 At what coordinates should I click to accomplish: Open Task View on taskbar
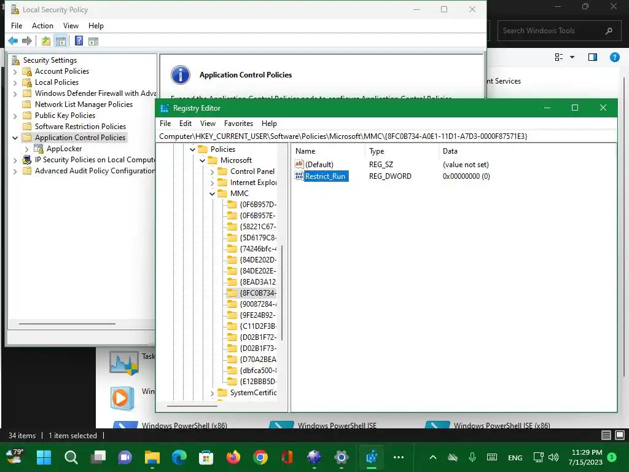click(98, 457)
